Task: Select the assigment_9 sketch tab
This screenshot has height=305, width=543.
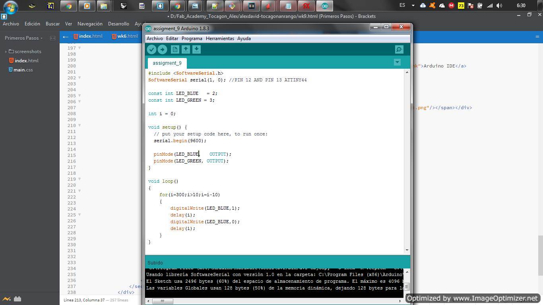Action: [167, 63]
